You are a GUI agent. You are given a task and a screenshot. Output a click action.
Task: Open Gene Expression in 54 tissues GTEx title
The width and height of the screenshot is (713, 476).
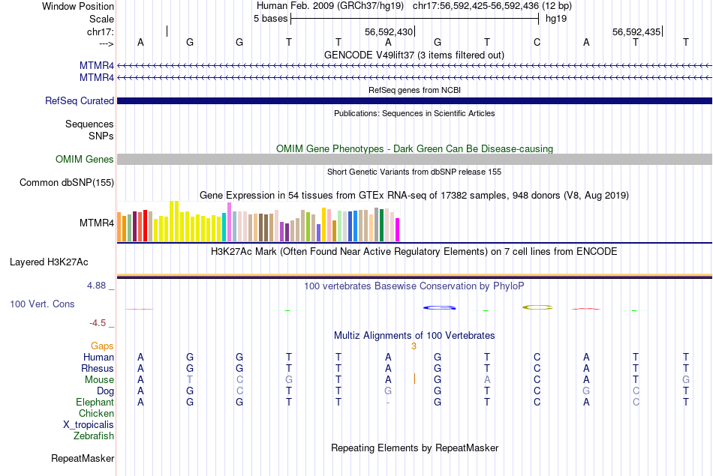414,196
